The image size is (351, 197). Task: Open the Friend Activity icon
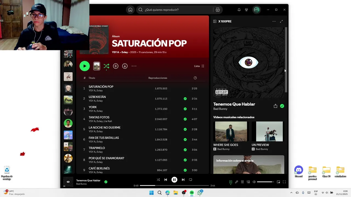[247, 10]
